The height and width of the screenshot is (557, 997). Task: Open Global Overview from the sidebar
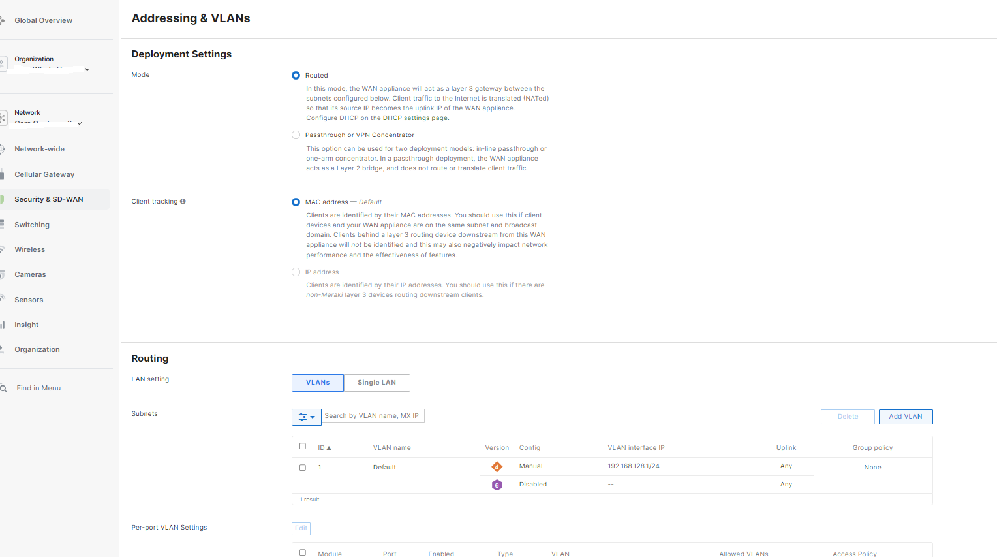43,20
